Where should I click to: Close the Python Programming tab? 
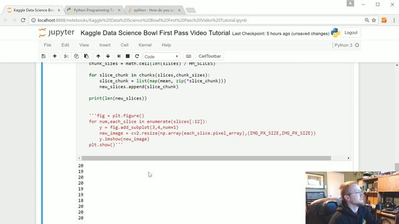119,10
